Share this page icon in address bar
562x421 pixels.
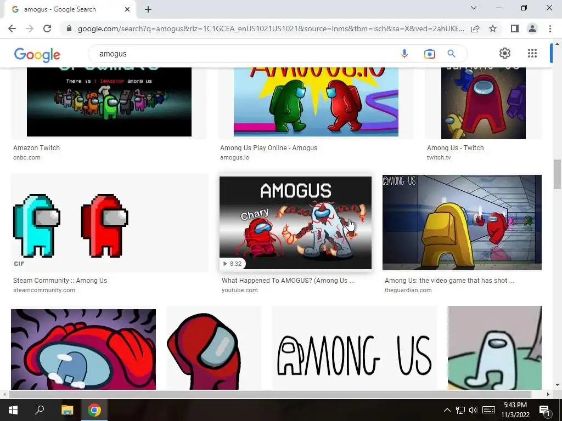coord(475,29)
